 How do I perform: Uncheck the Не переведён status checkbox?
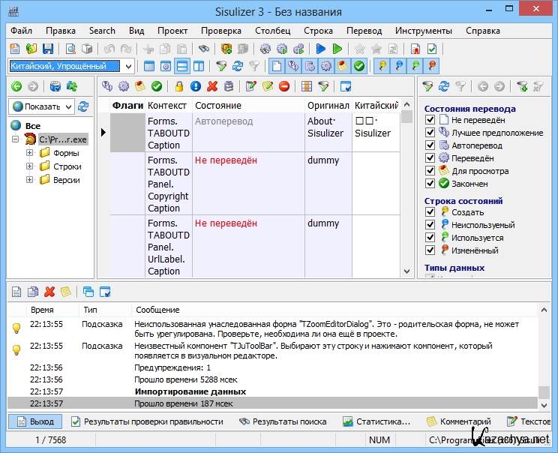(430, 120)
